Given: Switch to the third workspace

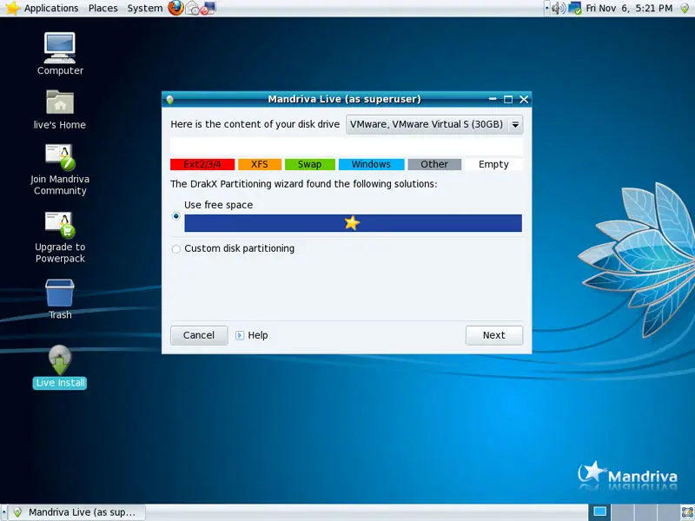Looking at the screenshot, I should (x=645, y=512).
